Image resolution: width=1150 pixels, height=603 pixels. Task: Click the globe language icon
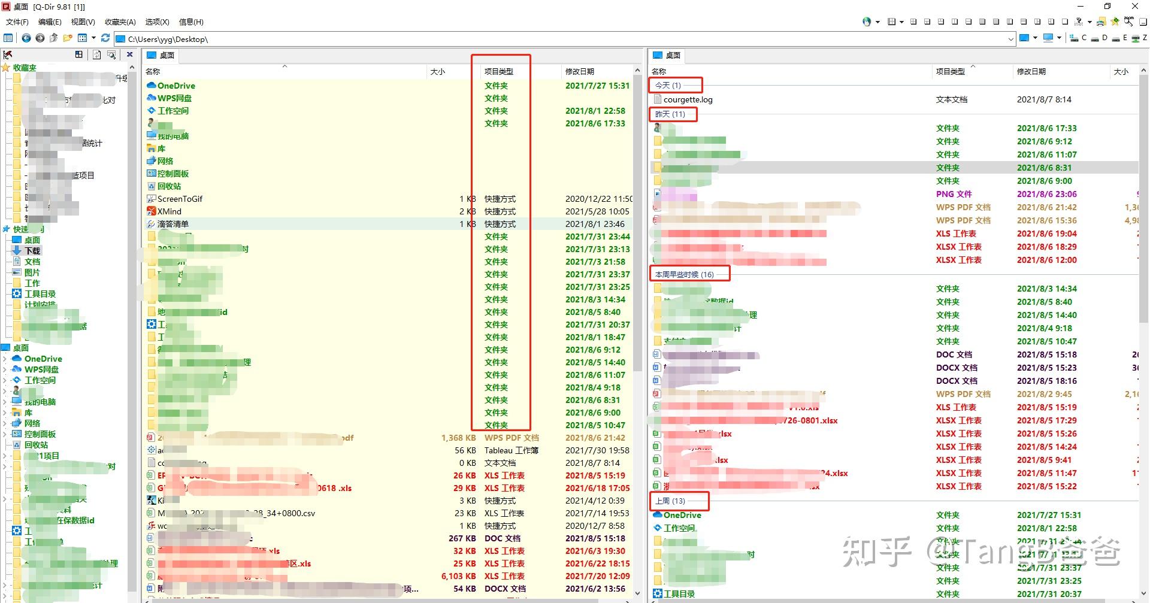tap(867, 22)
